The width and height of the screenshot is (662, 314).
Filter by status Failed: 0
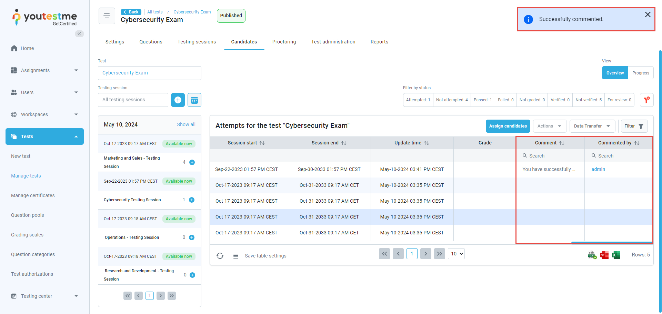pos(506,100)
